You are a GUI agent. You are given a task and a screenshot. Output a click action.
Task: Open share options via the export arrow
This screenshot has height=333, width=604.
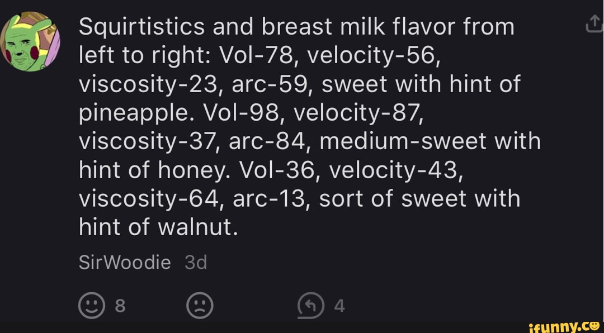pyautogui.click(x=594, y=22)
